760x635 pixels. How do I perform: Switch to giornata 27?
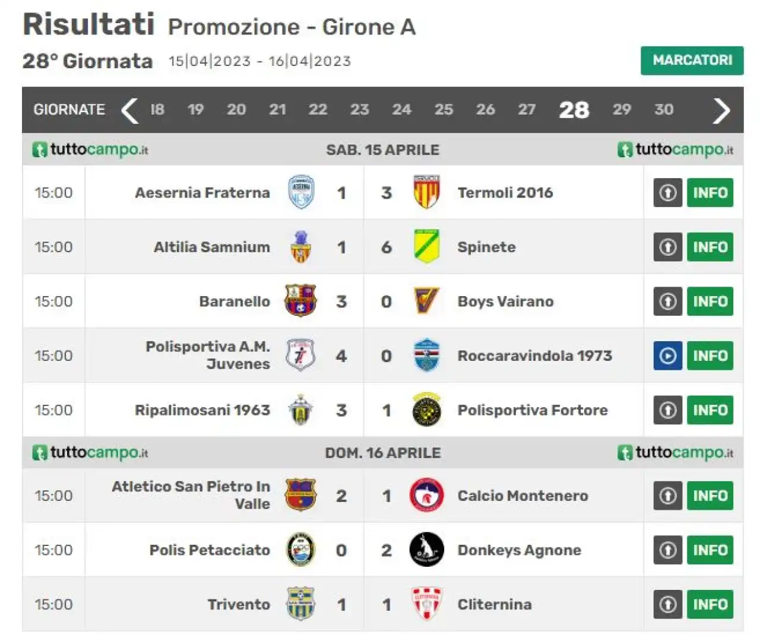(527, 109)
